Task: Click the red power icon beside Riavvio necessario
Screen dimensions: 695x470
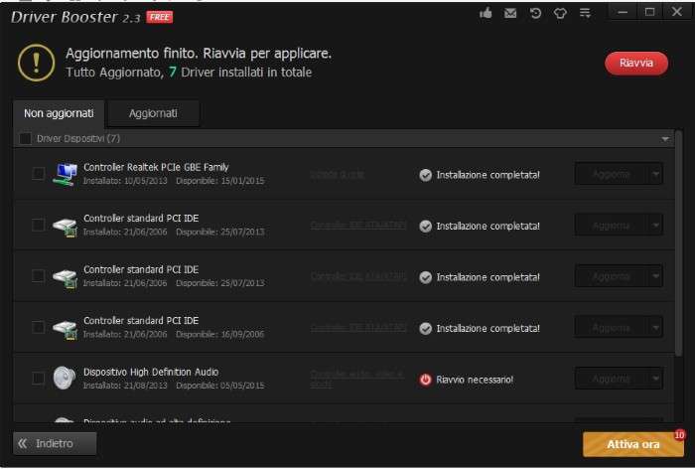Action: point(426,380)
